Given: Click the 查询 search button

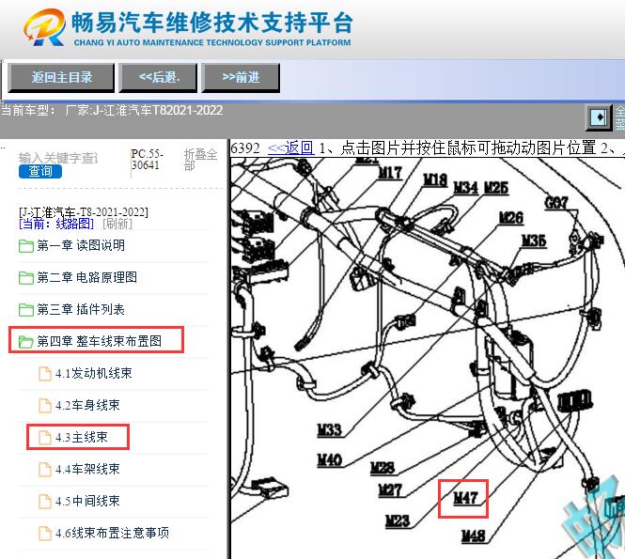Looking at the screenshot, I should point(40,171).
